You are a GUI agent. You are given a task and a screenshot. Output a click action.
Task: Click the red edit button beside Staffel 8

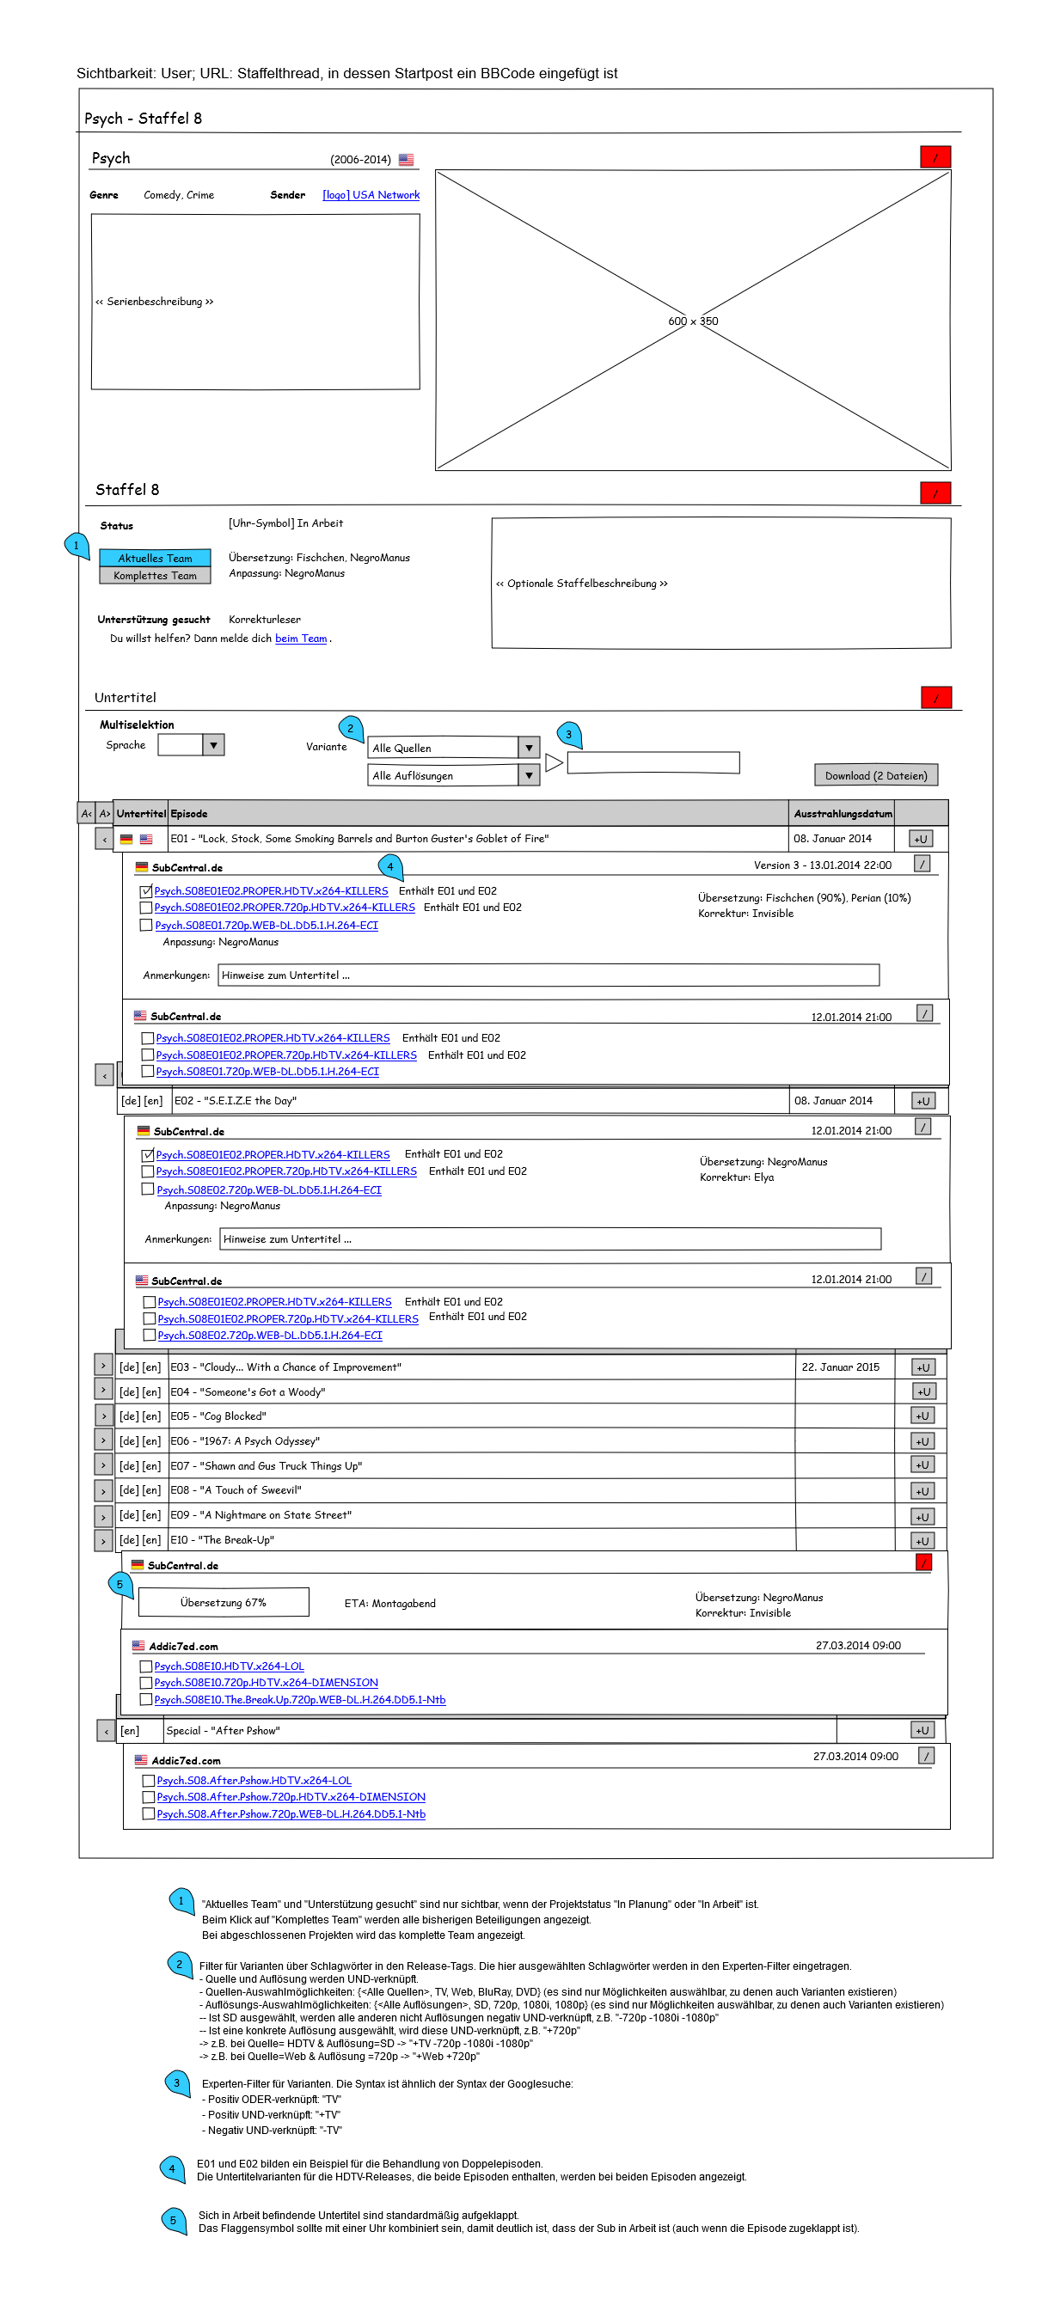click(x=935, y=492)
